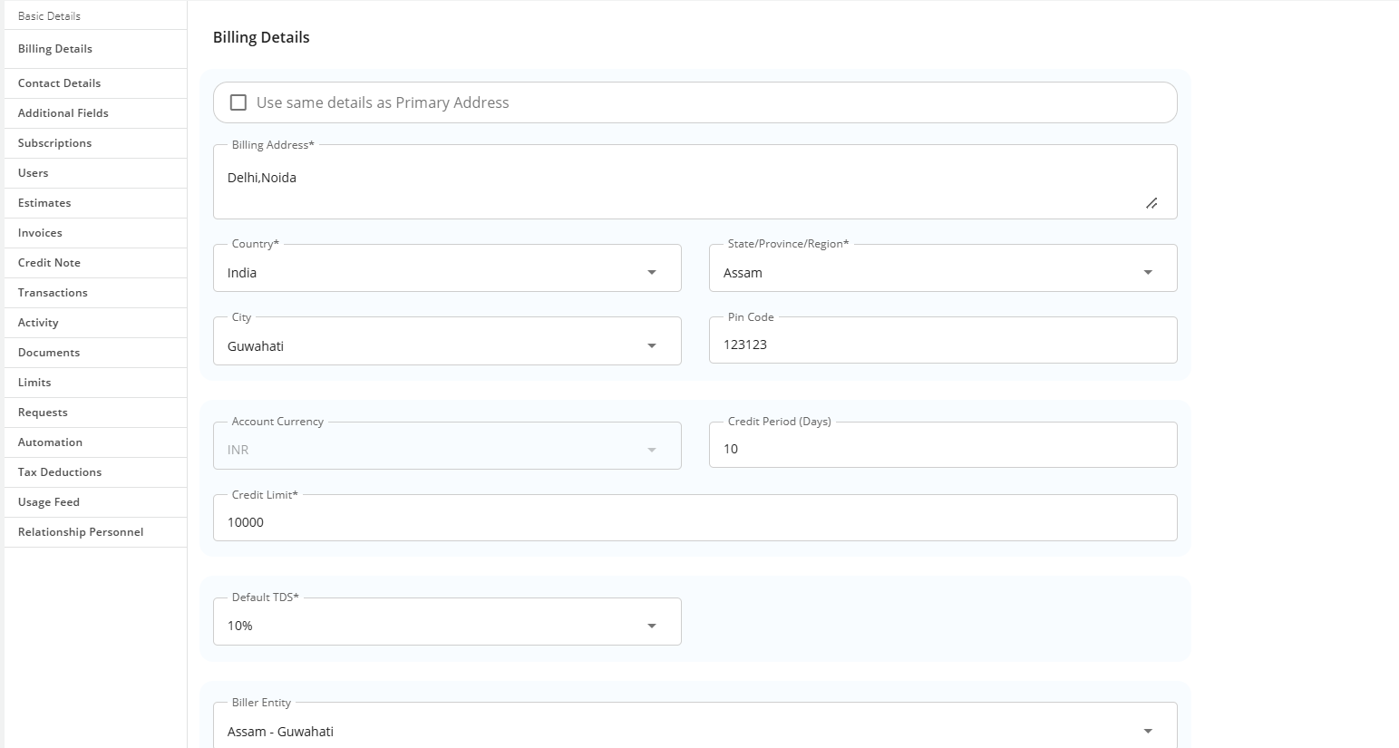Select Transactions from the sidebar
Viewport: 1399px width, 748px height.
pyautogui.click(x=53, y=293)
